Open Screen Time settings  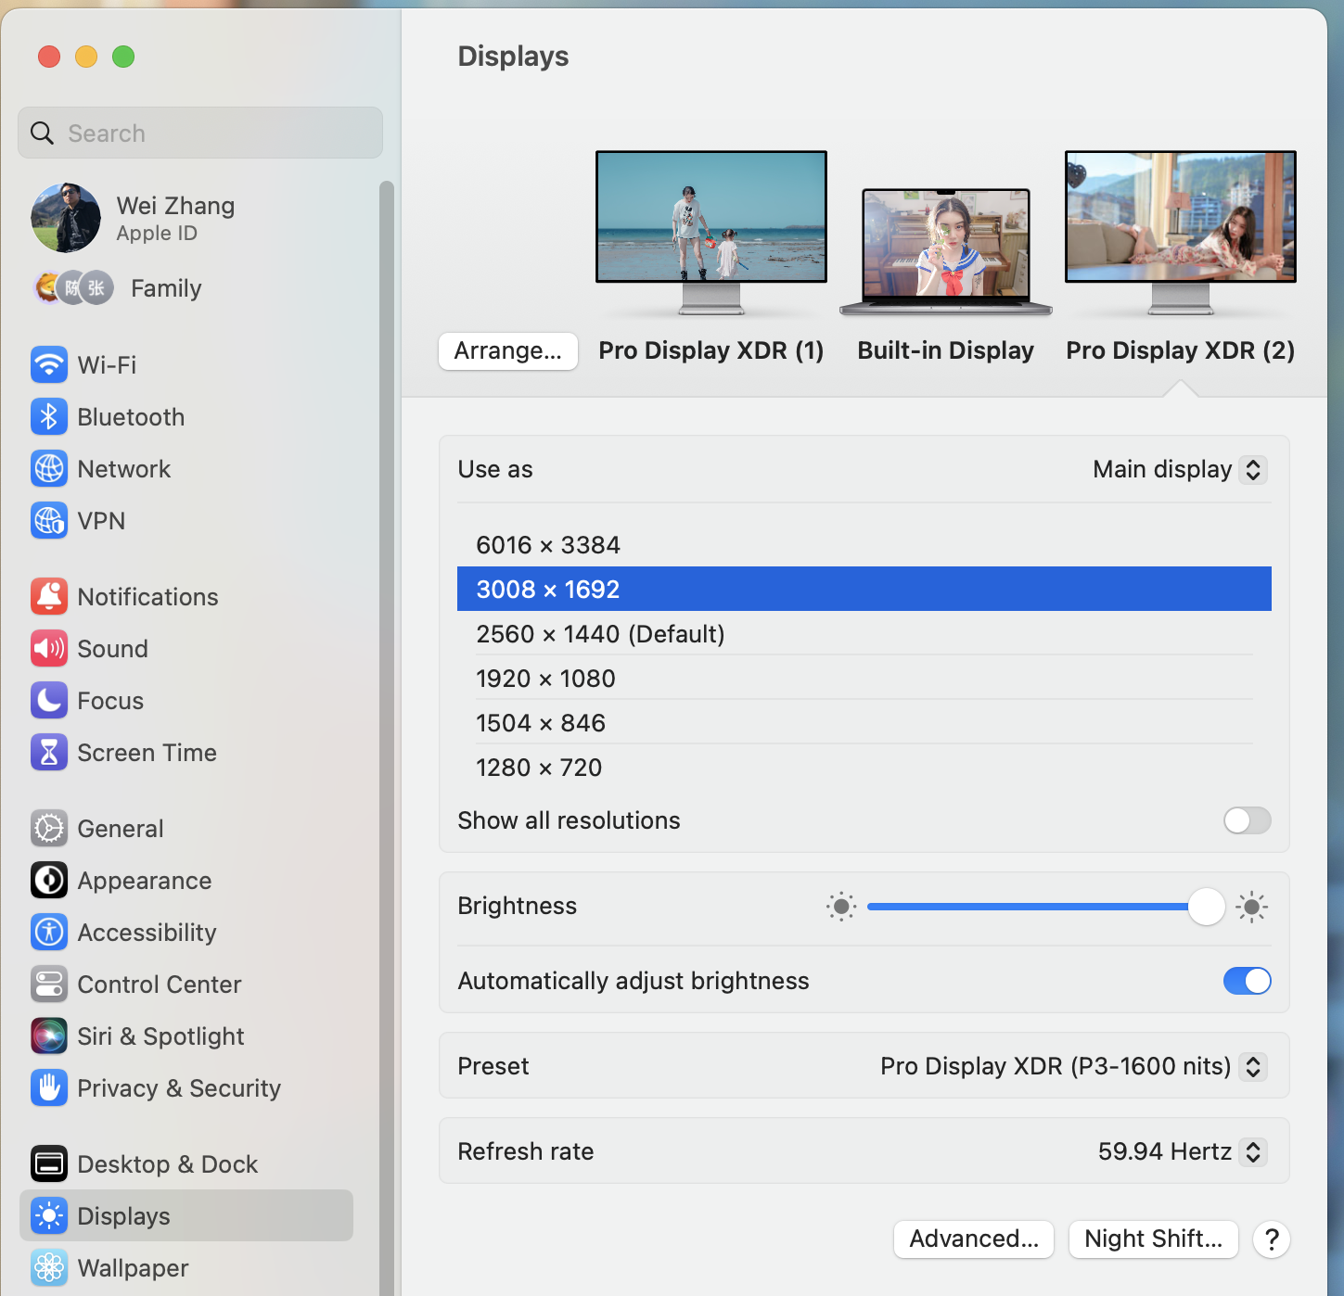[x=186, y=753]
